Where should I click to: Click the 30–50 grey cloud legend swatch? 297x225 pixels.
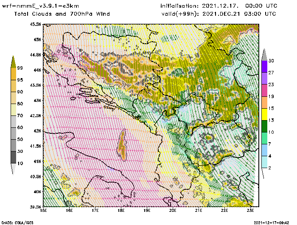click(x=13, y=145)
